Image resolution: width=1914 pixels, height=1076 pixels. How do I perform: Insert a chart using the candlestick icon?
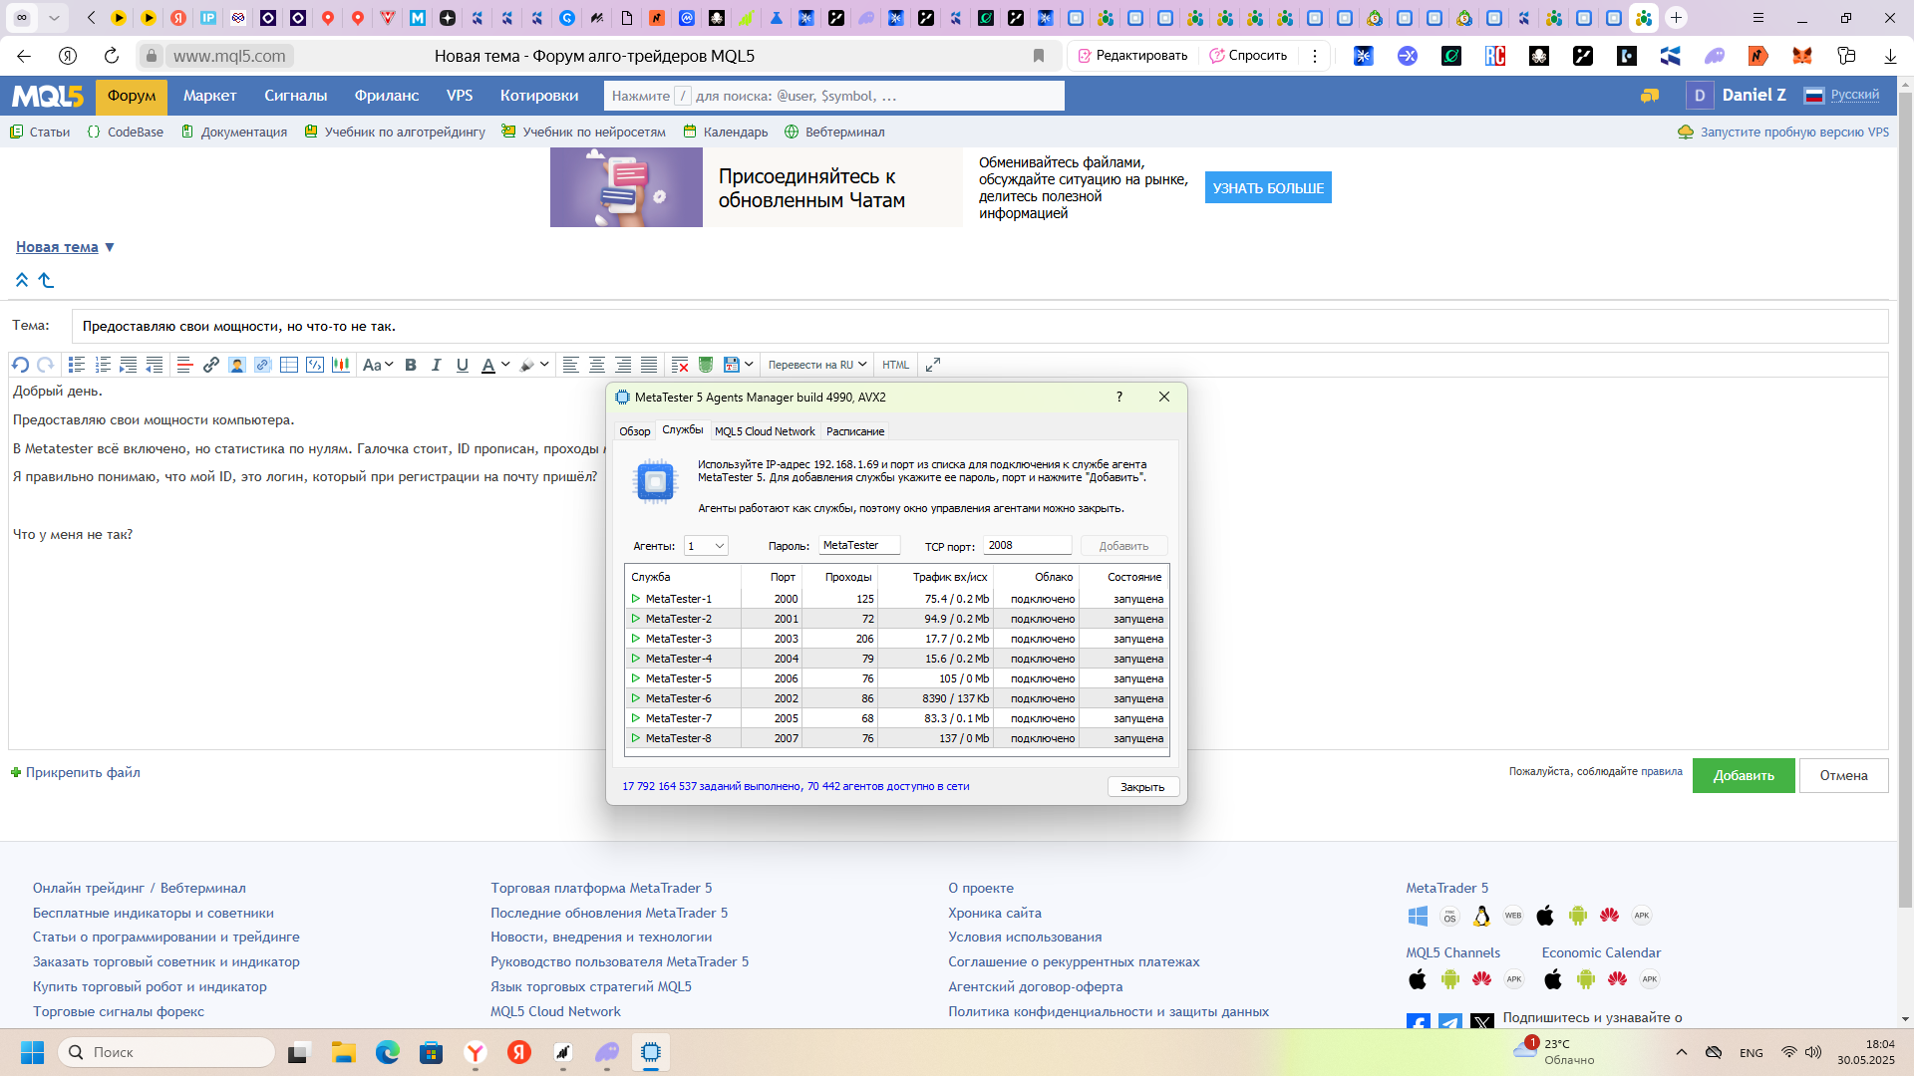(x=341, y=365)
